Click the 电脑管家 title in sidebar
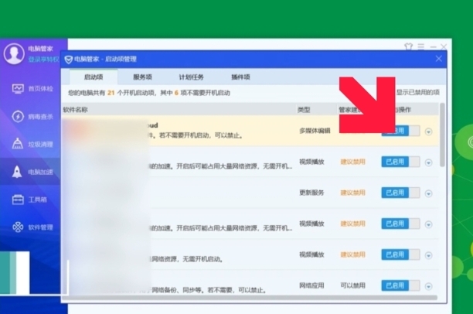This screenshot has height=314, width=473. (x=40, y=49)
